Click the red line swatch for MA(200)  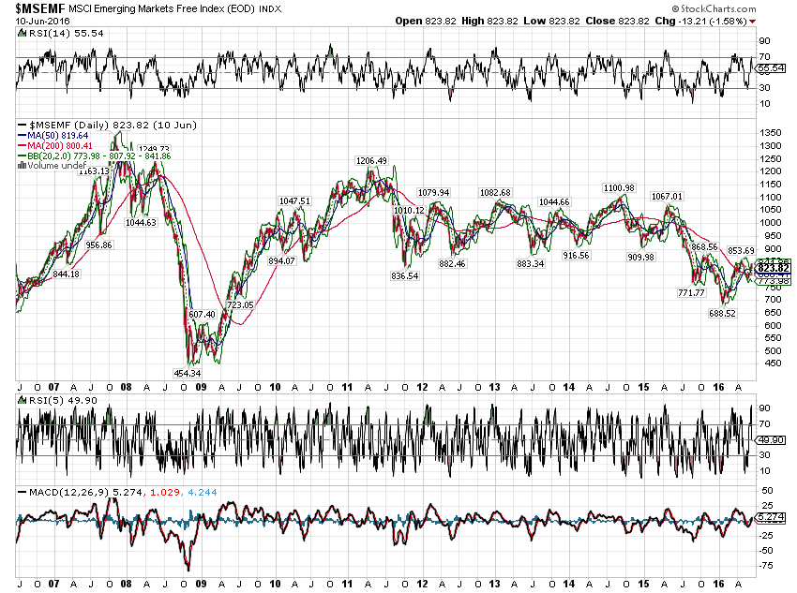click(22, 146)
